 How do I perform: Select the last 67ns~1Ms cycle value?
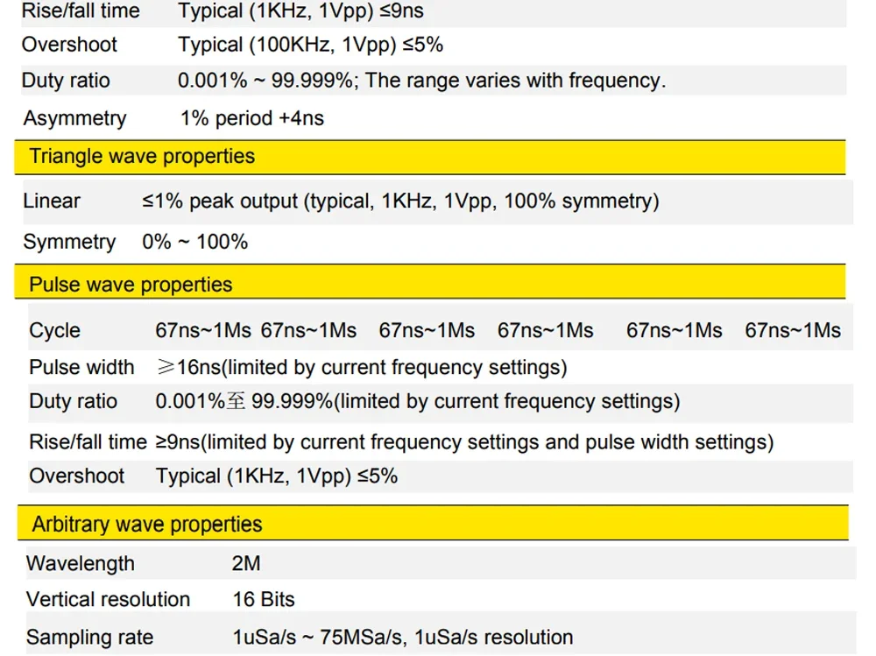coord(793,330)
